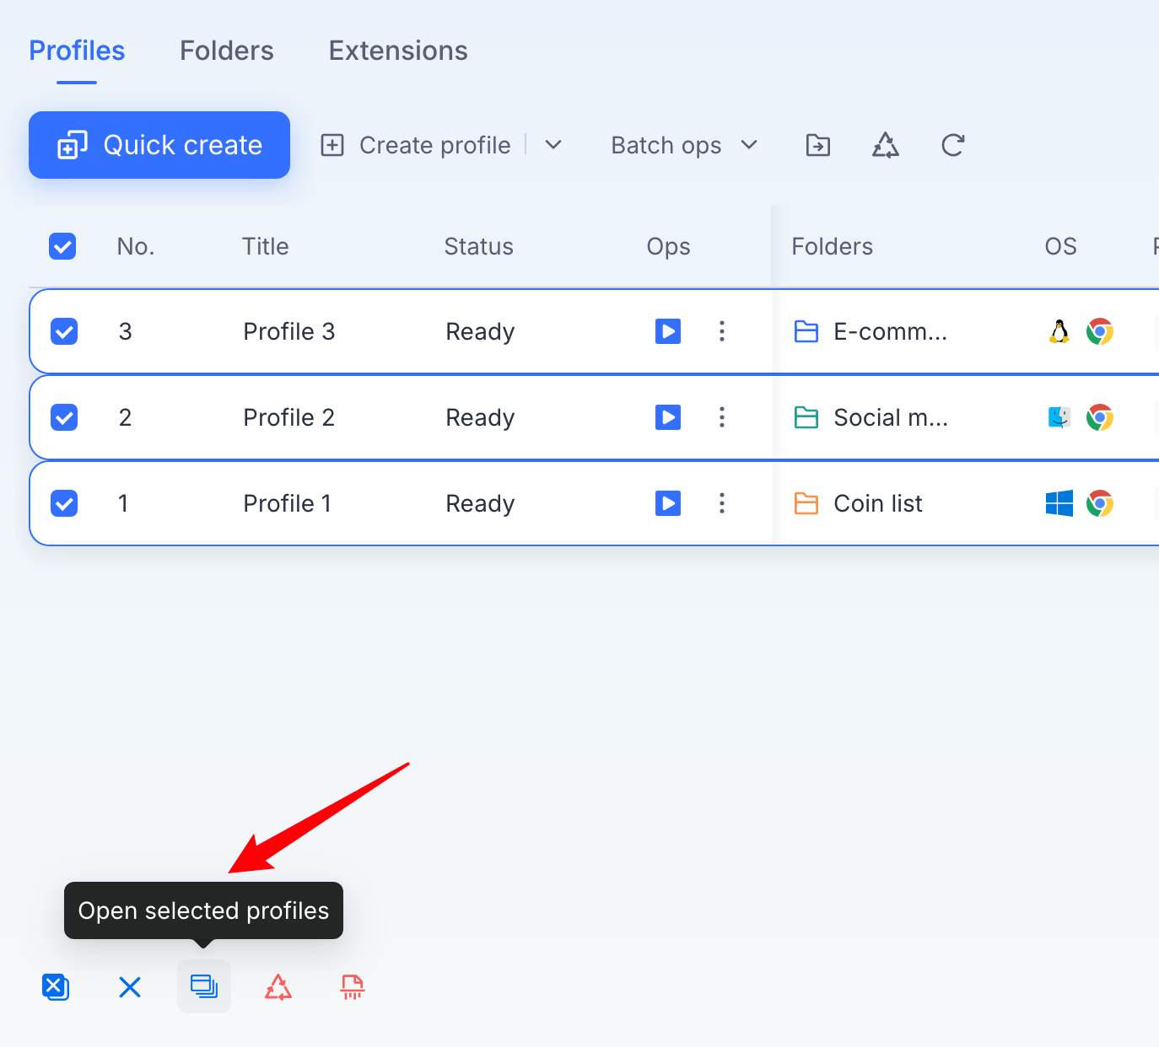Toggle the select-all checkbox in header
The image size is (1159, 1047).
point(62,246)
